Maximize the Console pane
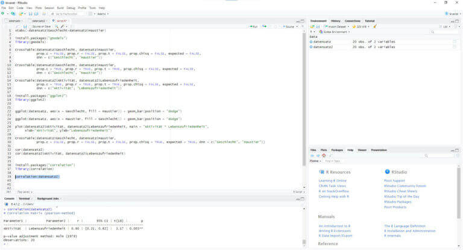The height and width of the screenshot is (250, 463). [303, 199]
